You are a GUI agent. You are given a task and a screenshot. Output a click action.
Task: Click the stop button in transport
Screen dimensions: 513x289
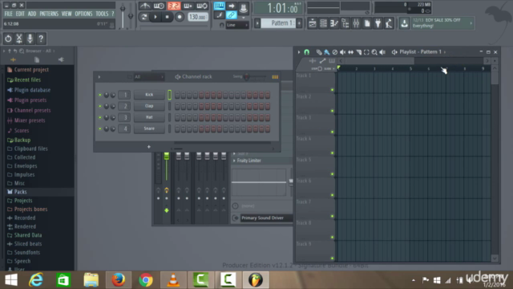click(168, 17)
